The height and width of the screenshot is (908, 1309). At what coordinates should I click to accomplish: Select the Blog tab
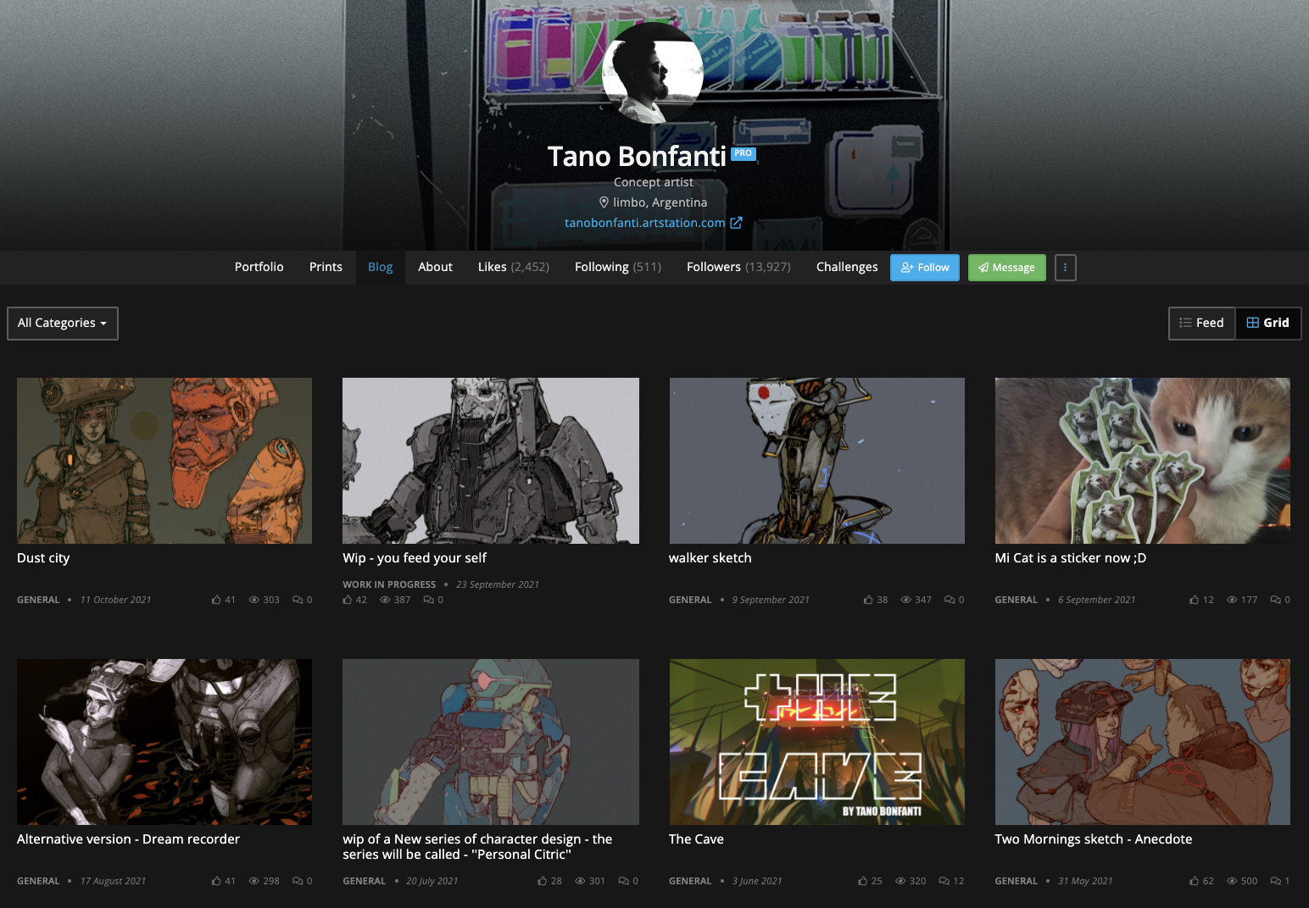(380, 267)
